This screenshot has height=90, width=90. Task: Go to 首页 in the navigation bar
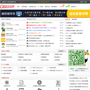[x=18, y=6]
